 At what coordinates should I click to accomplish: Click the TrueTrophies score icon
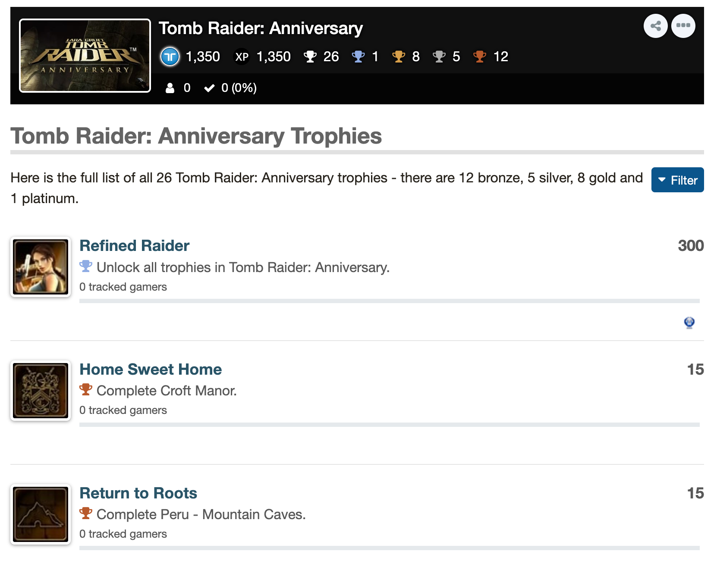pyautogui.click(x=170, y=56)
